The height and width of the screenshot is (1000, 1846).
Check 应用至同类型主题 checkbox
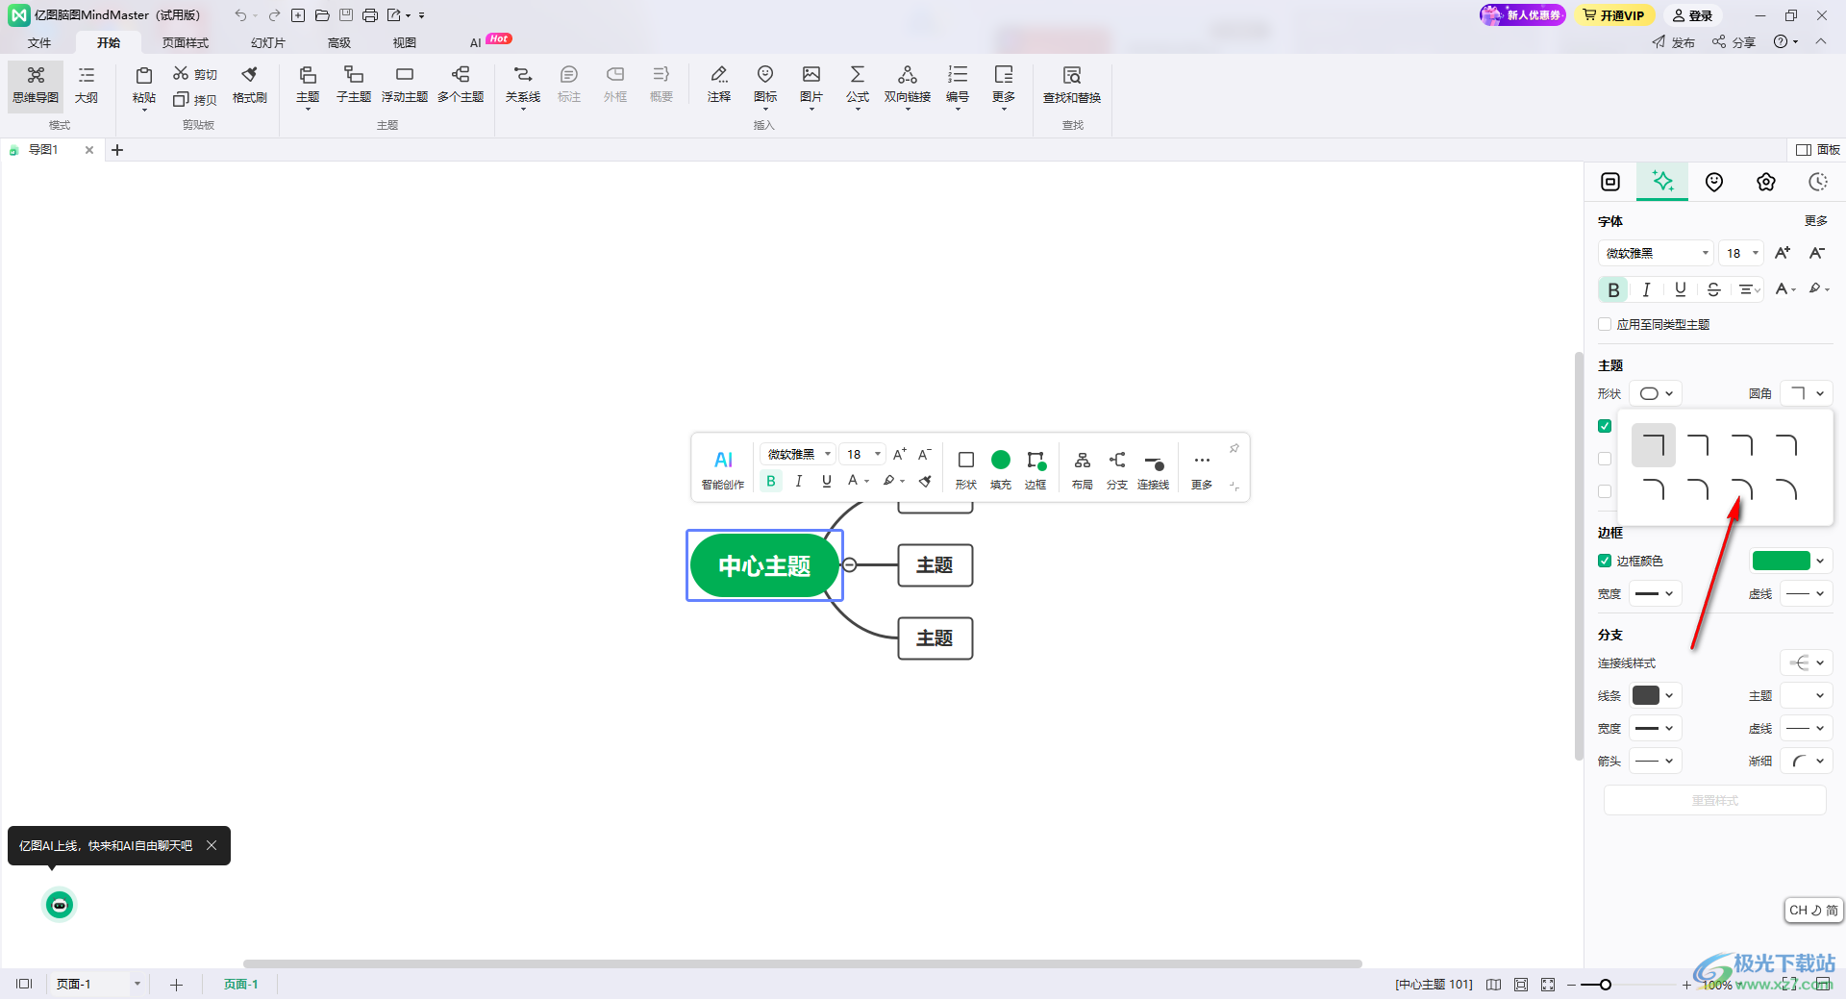(x=1605, y=324)
